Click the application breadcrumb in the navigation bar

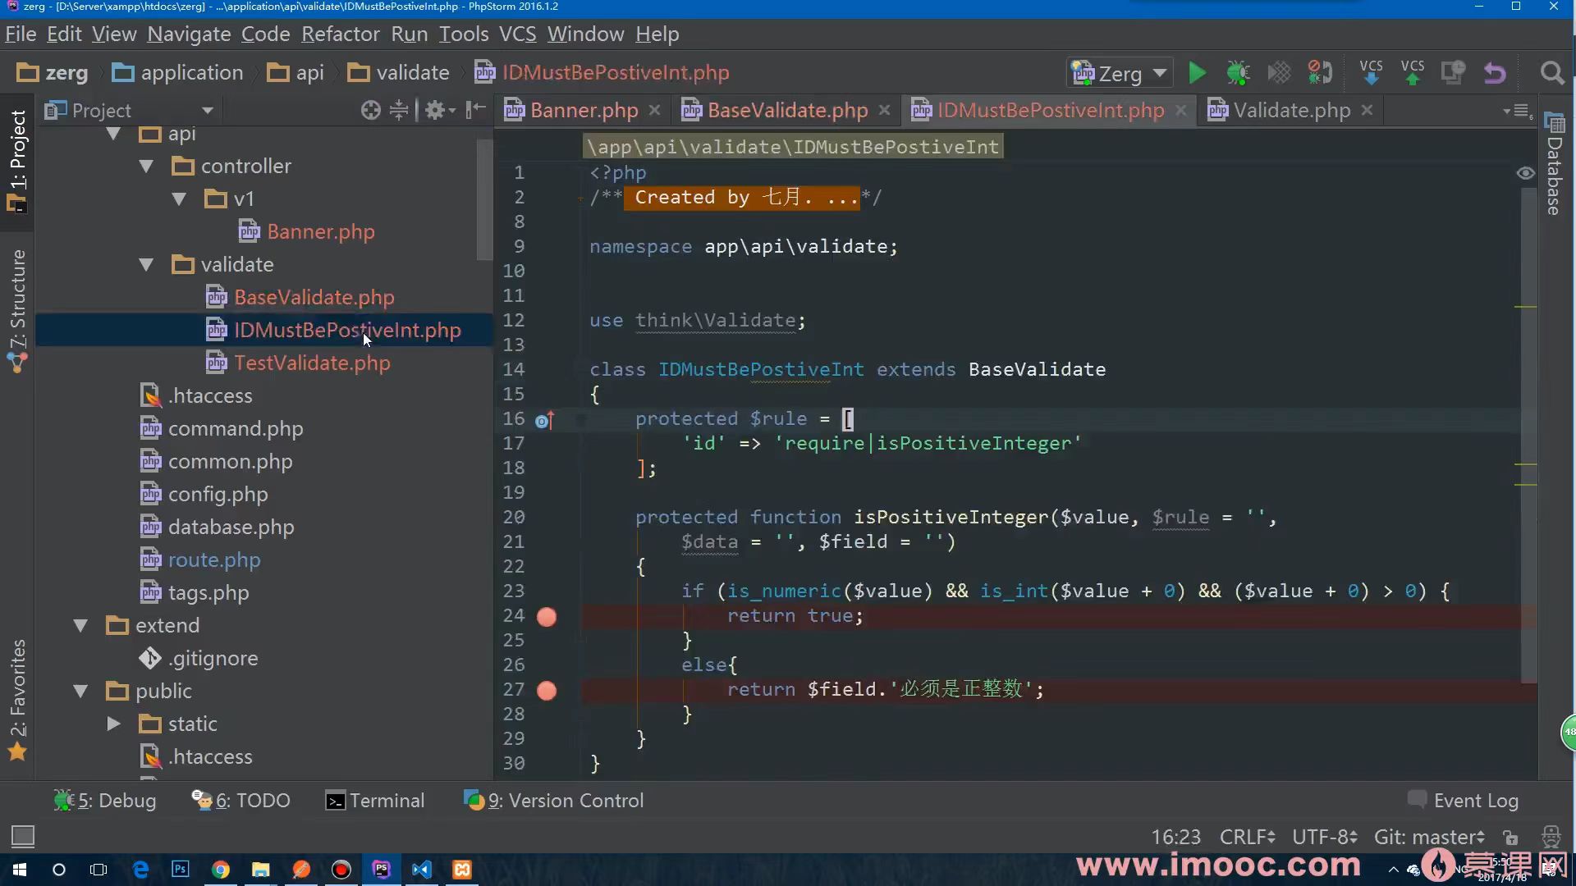(x=177, y=73)
